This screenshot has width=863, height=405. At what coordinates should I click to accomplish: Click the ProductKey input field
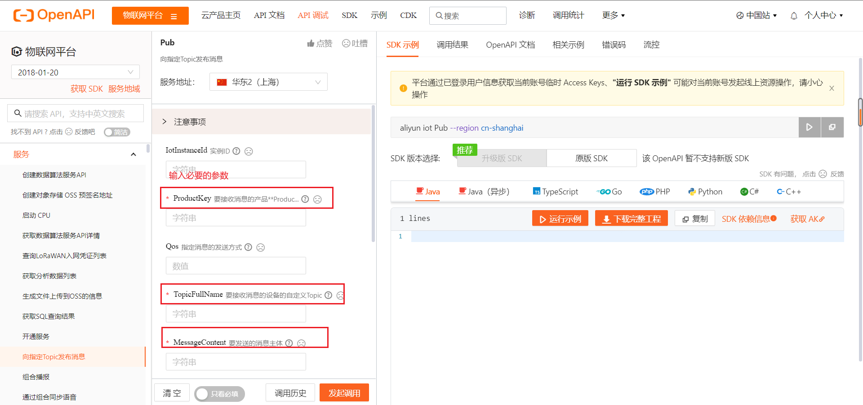tap(236, 218)
